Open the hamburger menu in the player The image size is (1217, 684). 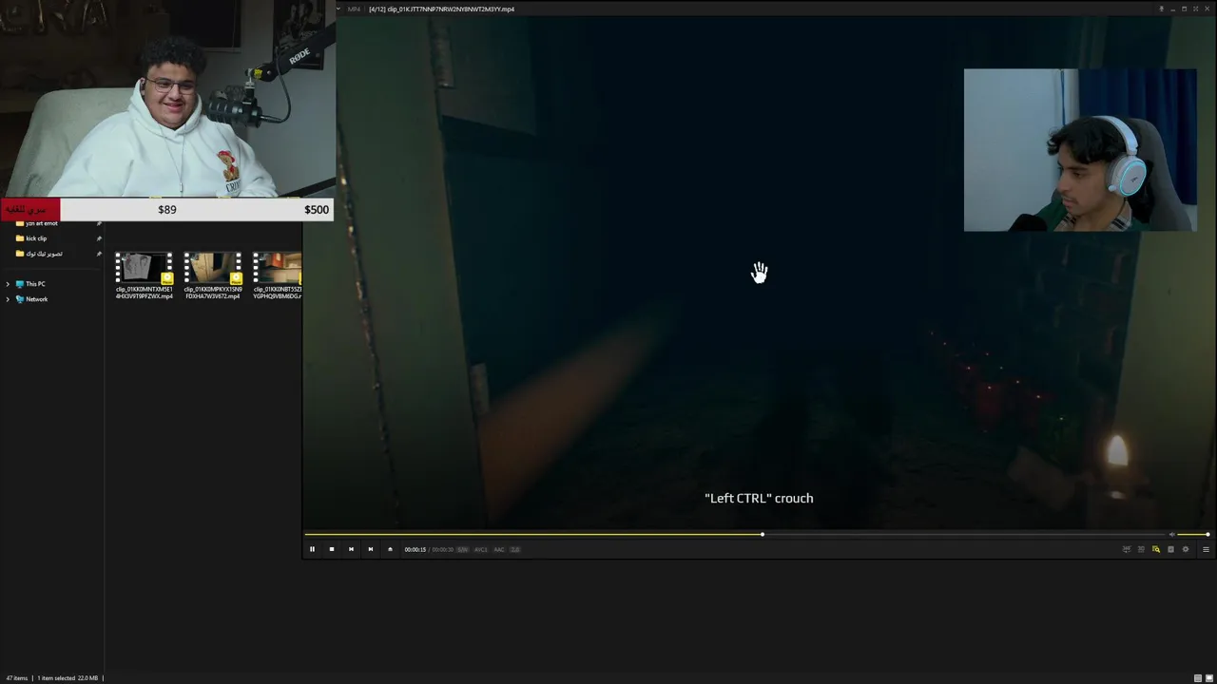[x=1206, y=549]
